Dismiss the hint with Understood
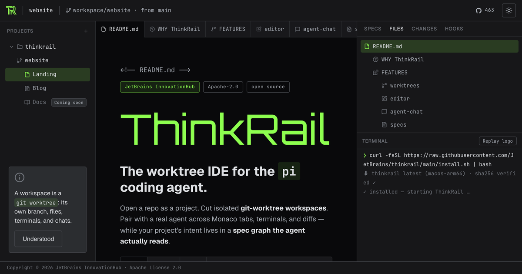The image size is (522, 274). pos(38,239)
